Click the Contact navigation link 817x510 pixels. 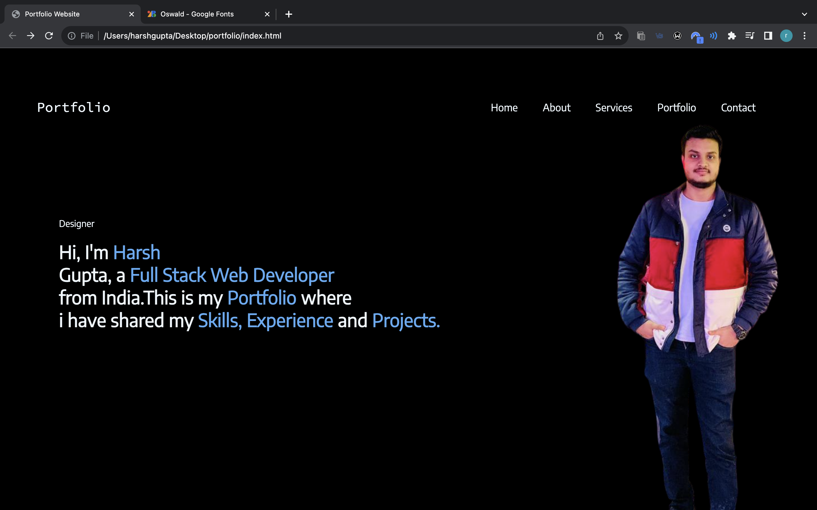[x=738, y=108]
